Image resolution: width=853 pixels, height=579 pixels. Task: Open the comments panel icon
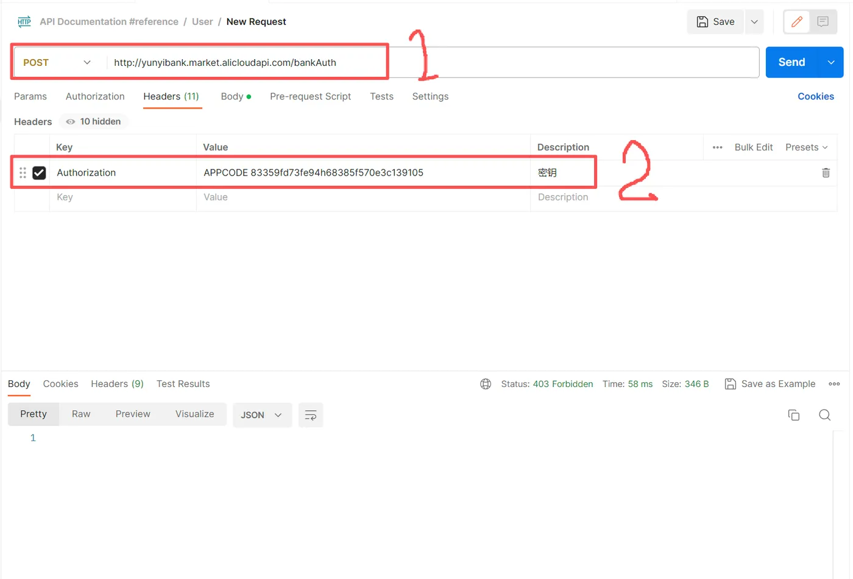(823, 22)
